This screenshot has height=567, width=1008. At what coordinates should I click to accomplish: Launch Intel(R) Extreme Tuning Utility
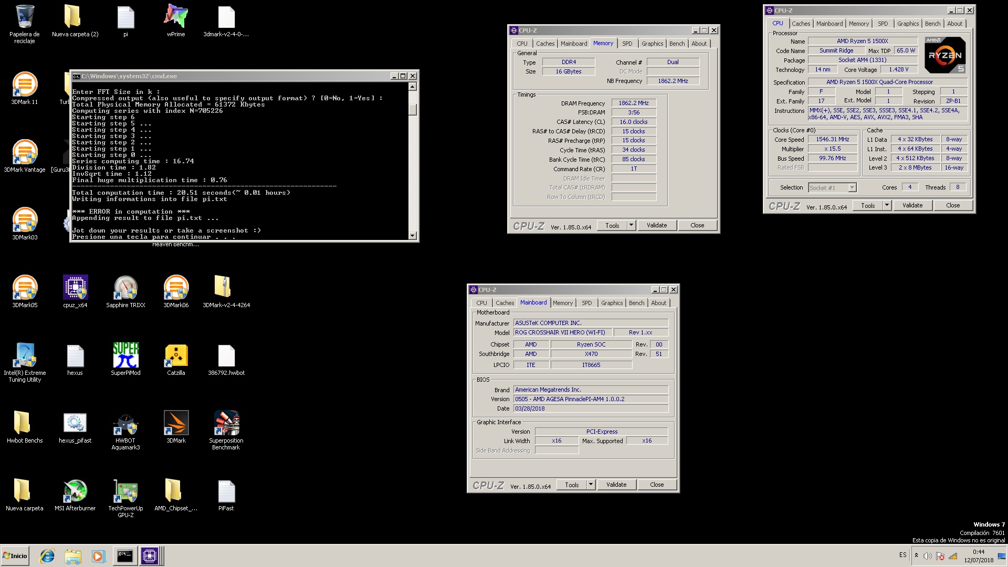(25, 362)
